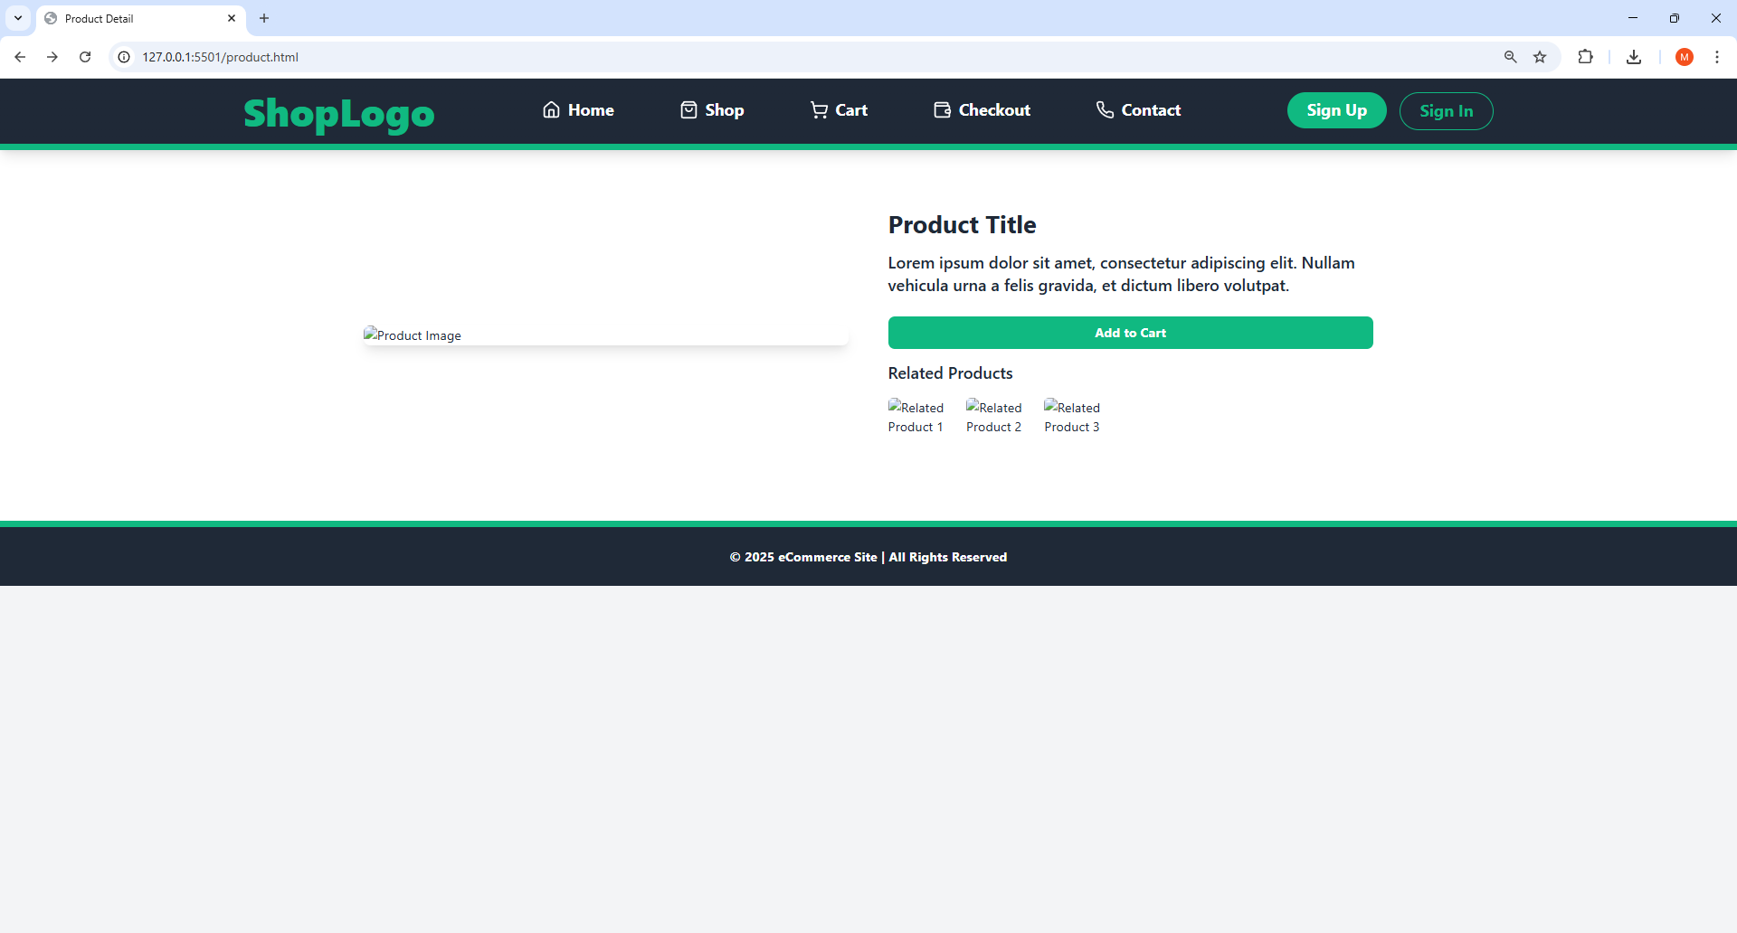1737x933 pixels.
Task: Click the browser forward arrow
Action: pyautogui.click(x=52, y=57)
